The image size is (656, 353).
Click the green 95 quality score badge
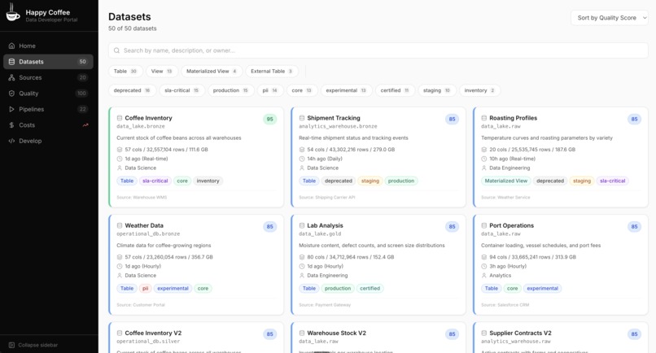click(x=270, y=120)
